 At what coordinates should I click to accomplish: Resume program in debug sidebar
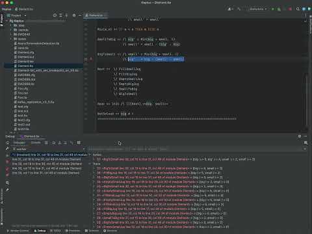[x=8, y=155]
